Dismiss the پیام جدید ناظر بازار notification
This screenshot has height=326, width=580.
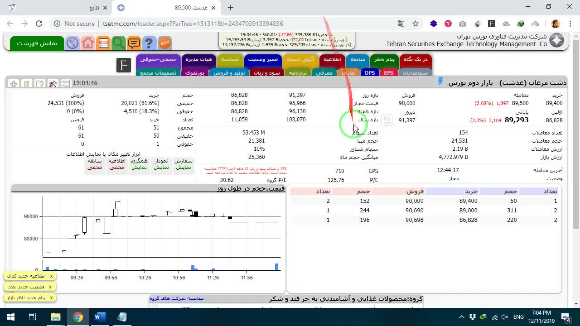tap(51, 297)
